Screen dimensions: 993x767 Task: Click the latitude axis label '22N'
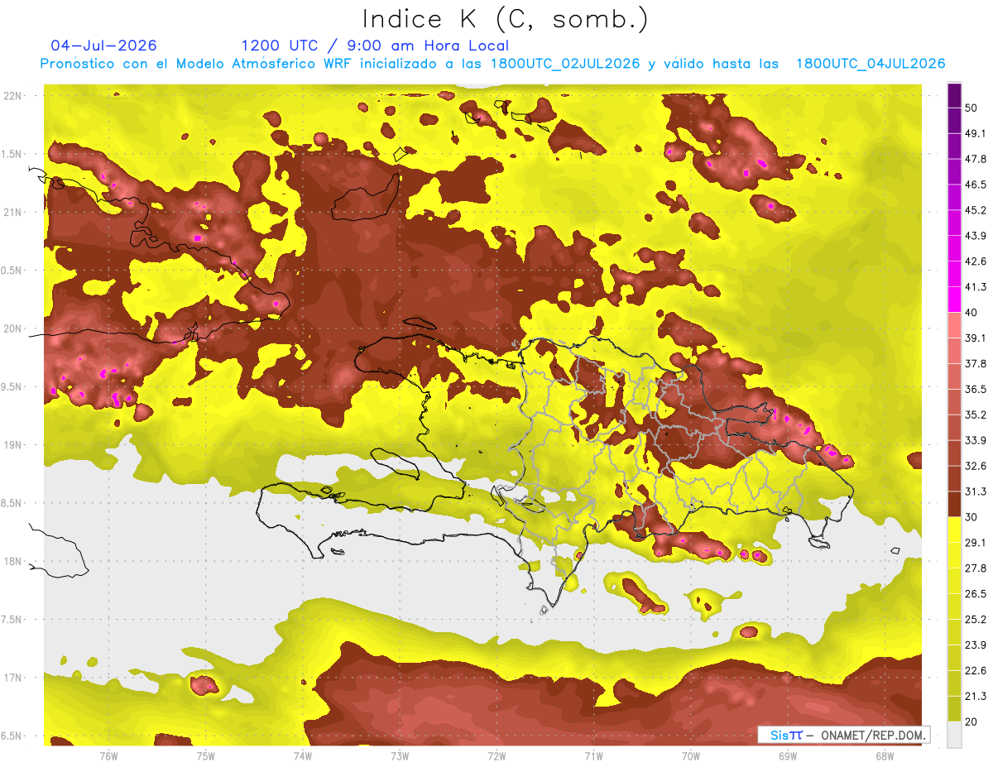13,96
